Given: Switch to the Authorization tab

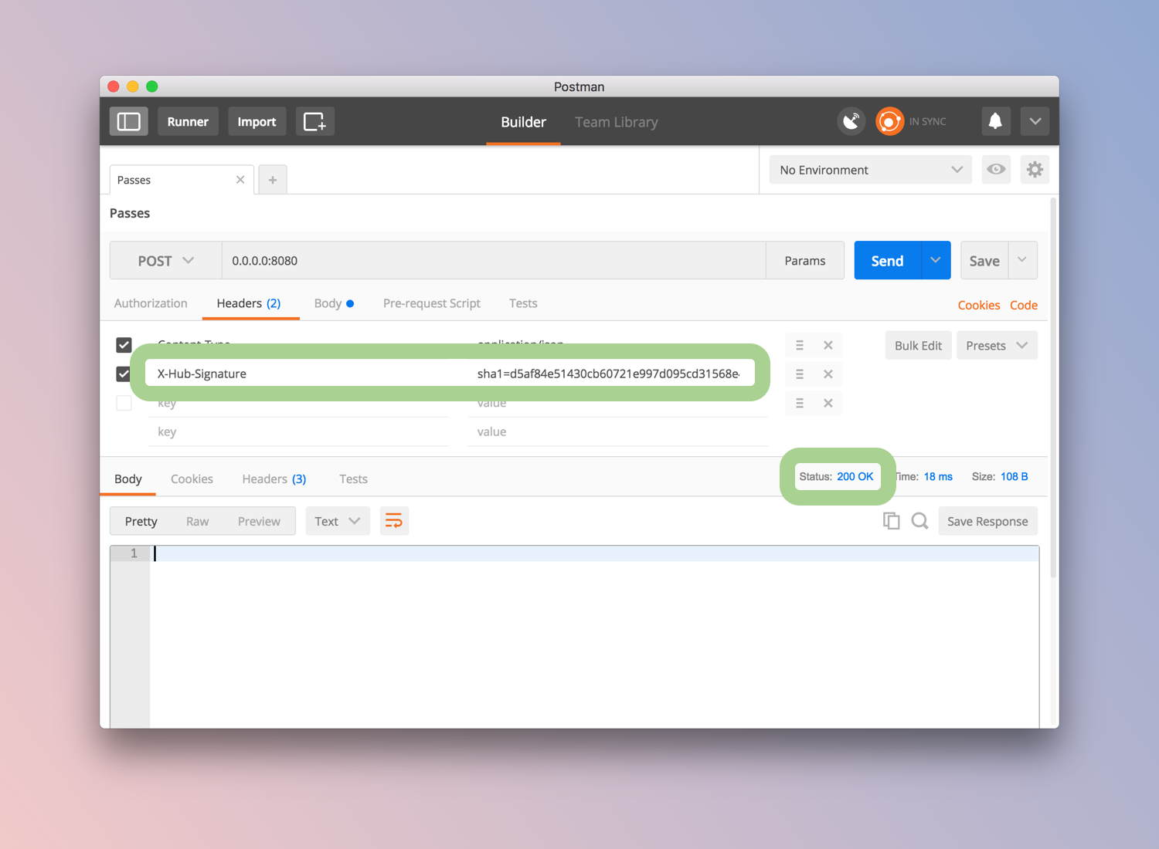Looking at the screenshot, I should (x=151, y=303).
